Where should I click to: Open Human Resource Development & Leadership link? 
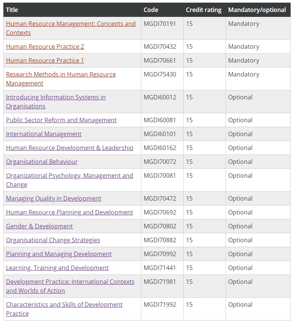pos(70,148)
